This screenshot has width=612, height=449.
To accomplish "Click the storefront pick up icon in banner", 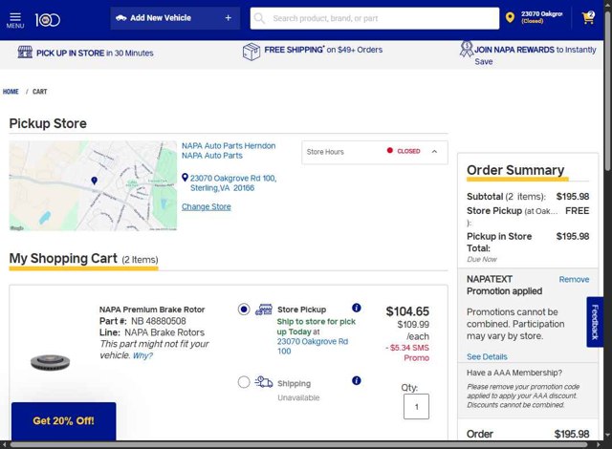I will [x=25, y=52].
